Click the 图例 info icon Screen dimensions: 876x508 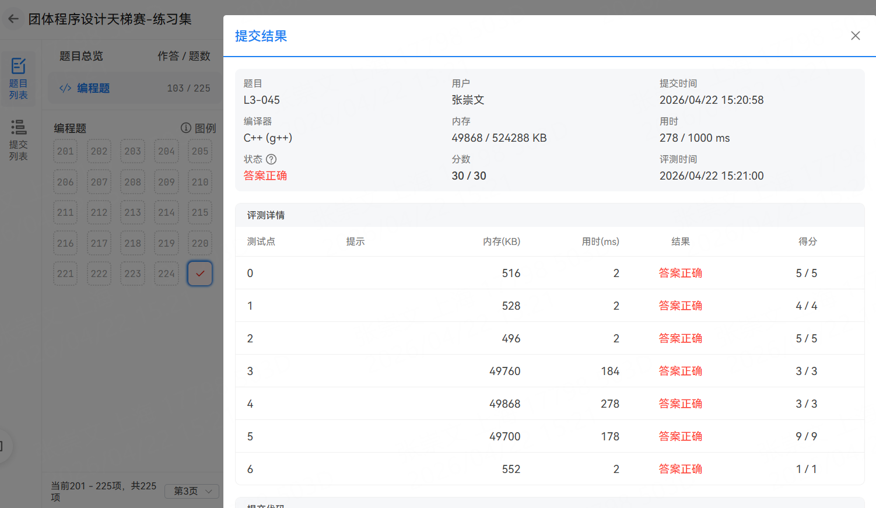pyautogui.click(x=186, y=128)
